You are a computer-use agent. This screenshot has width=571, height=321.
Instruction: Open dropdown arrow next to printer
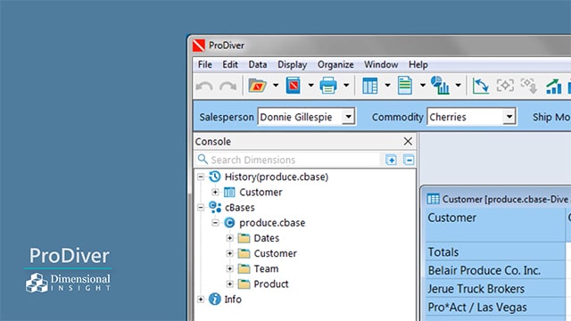(x=346, y=86)
